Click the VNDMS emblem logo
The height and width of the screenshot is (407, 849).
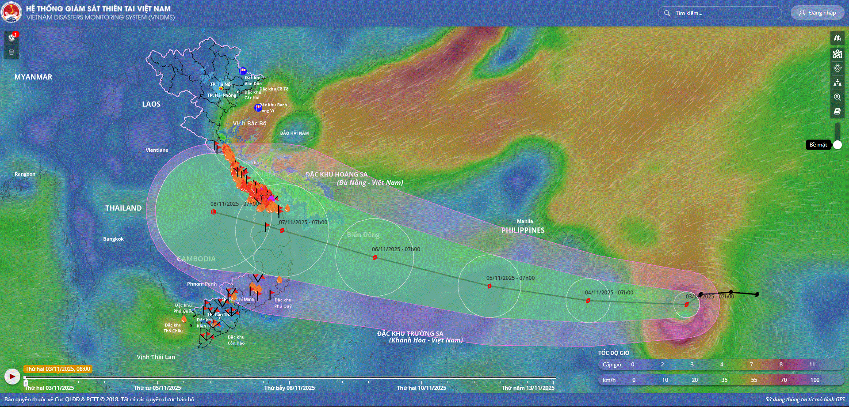11,12
